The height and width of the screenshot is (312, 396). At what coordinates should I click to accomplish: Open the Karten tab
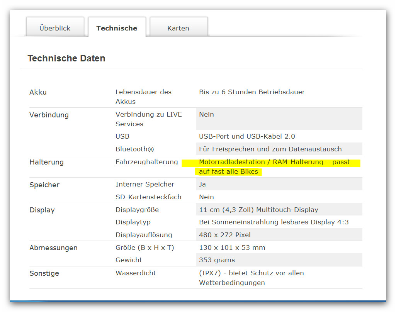[x=178, y=28]
